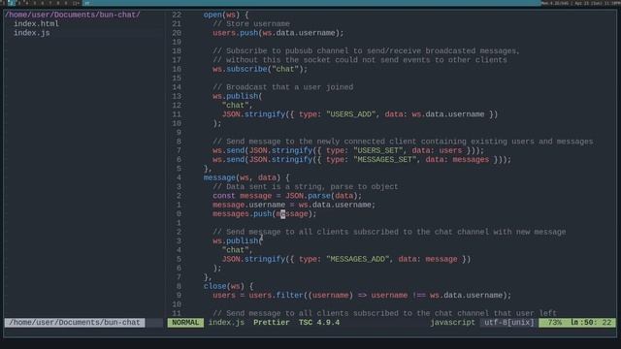Click comment about newly connected client
The width and height of the screenshot is (621, 349).
(x=403, y=142)
